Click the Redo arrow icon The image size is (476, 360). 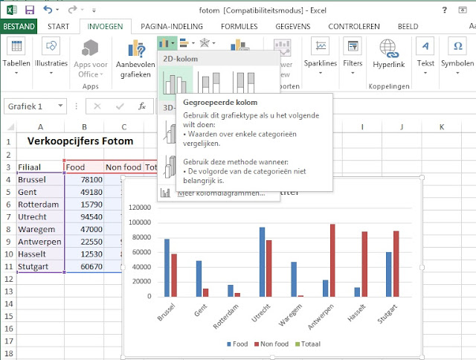pos(72,10)
